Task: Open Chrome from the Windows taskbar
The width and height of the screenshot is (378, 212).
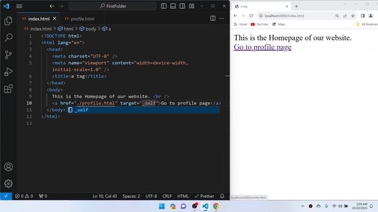Action: coord(216,206)
